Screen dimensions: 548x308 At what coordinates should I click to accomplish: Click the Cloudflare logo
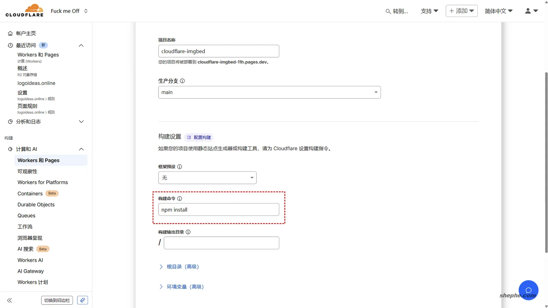(24, 11)
